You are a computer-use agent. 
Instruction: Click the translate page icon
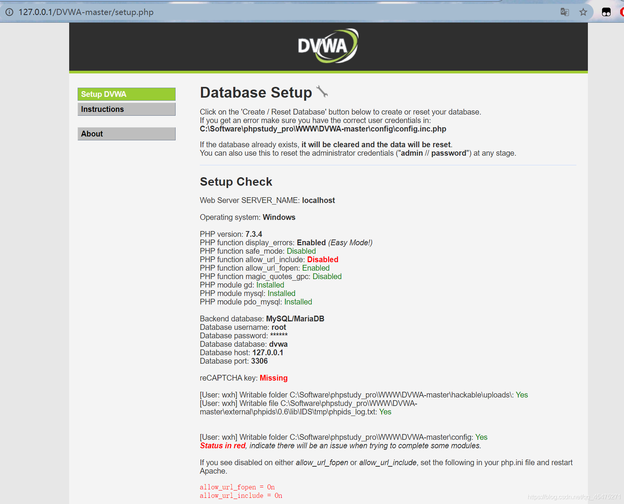point(564,12)
